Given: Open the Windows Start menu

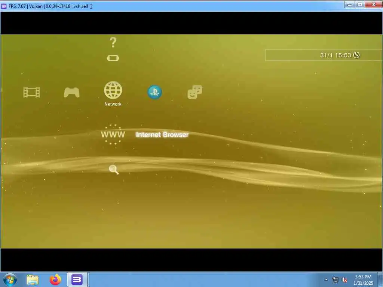Looking at the screenshot, I should [10, 280].
